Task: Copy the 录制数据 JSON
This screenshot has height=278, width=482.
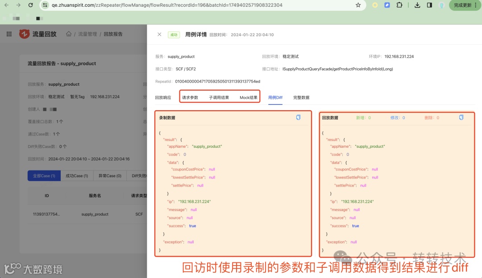Action: coord(298,117)
